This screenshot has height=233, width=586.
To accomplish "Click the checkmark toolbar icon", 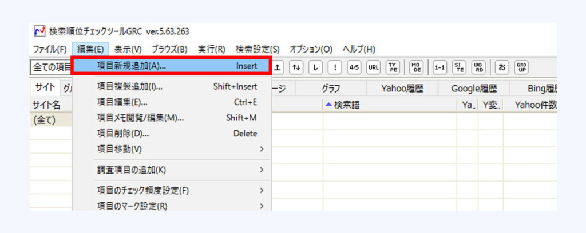I will click(x=315, y=67).
